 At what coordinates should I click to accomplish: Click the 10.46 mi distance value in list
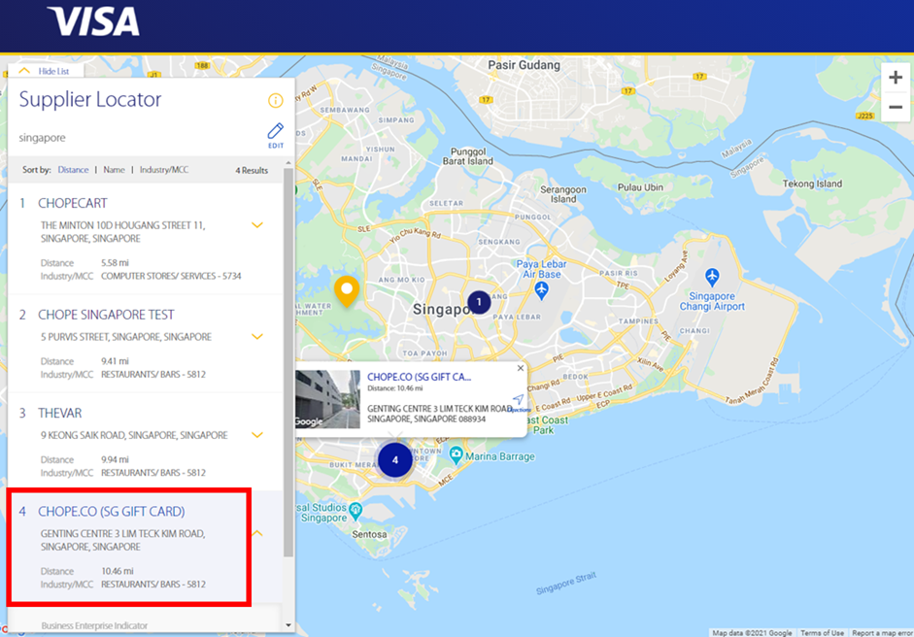tap(118, 571)
